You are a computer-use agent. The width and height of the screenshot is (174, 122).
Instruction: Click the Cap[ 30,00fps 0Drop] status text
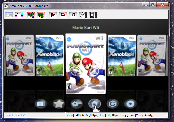(x=114, y=115)
